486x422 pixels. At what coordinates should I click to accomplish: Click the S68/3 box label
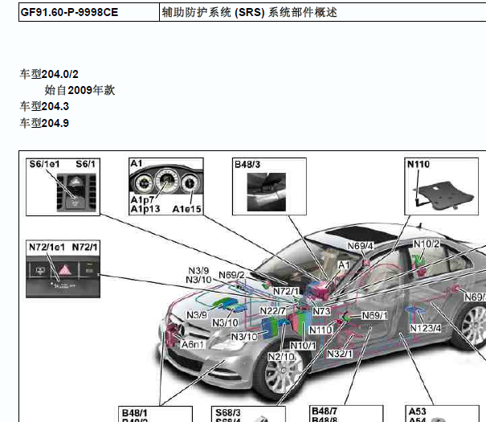(x=228, y=412)
